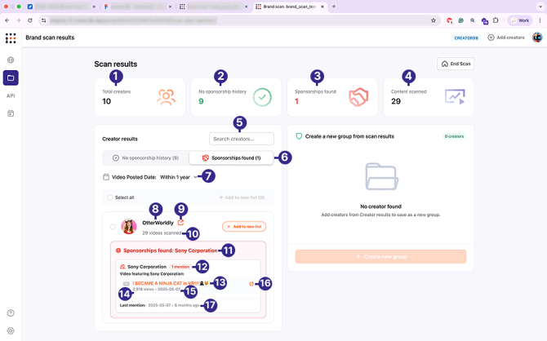547x341 pixels.
Task: Open the settings gear in sidebar
Action: (11, 330)
